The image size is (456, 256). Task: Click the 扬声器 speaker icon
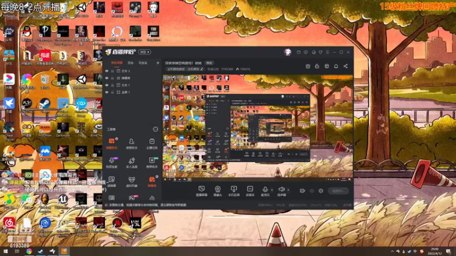click(281, 189)
